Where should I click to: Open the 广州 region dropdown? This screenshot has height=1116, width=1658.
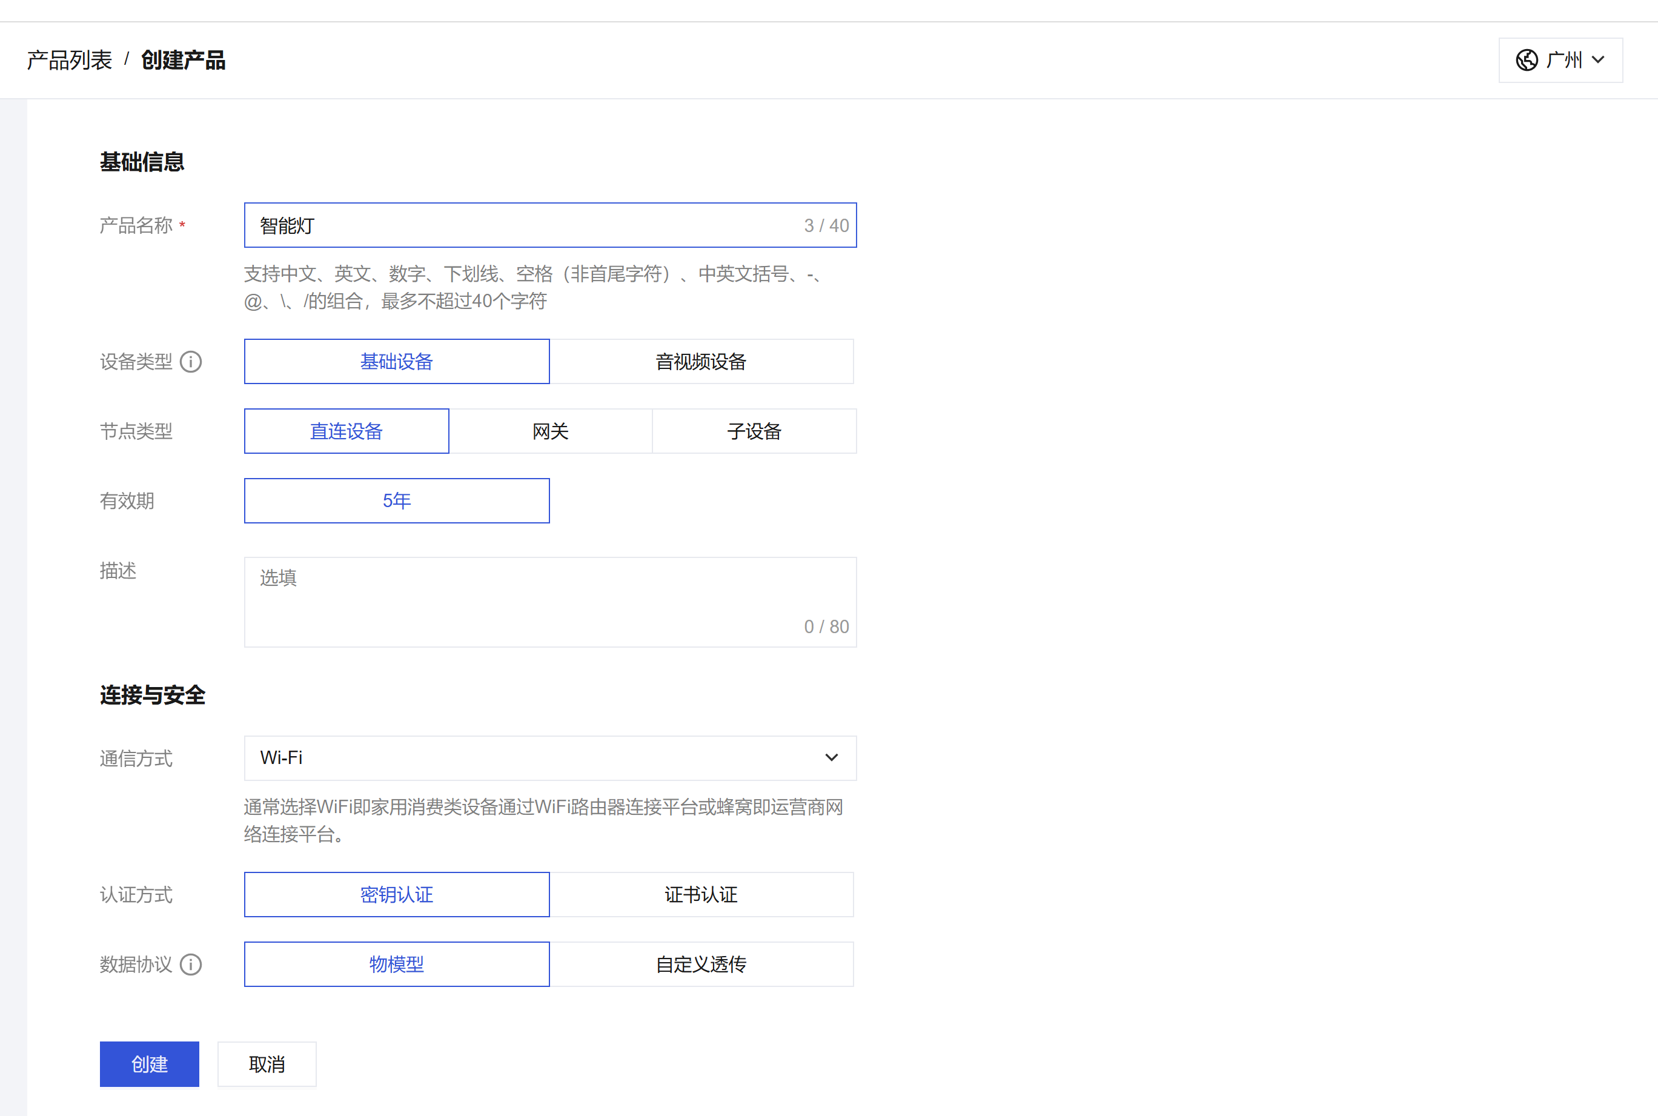click(x=1560, y=61)
